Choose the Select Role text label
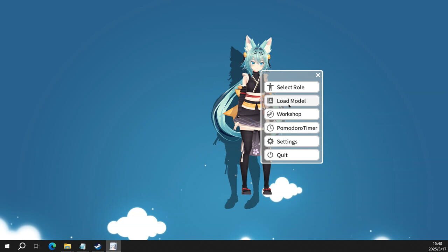The image size is (448, 252). 290,87
